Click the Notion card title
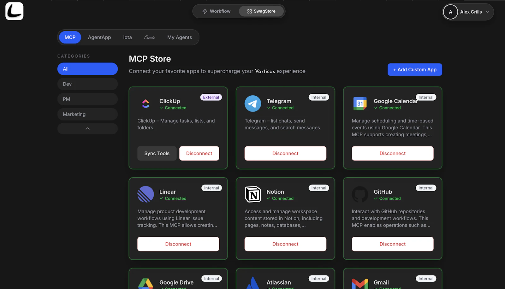505x289 pixels. click(x=275, y=192)
